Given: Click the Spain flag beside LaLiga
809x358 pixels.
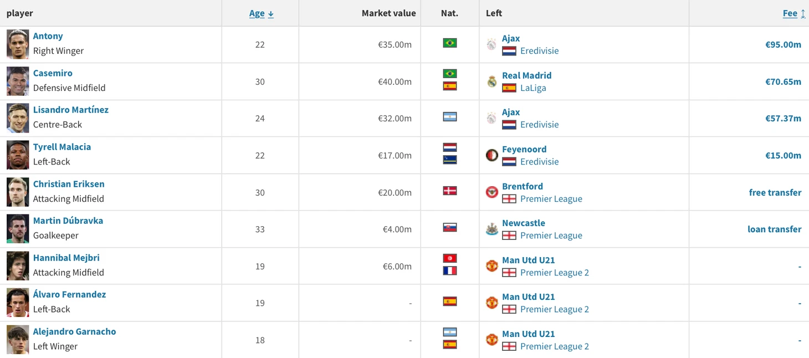Looking at the screenshot, I should point(509,88).
